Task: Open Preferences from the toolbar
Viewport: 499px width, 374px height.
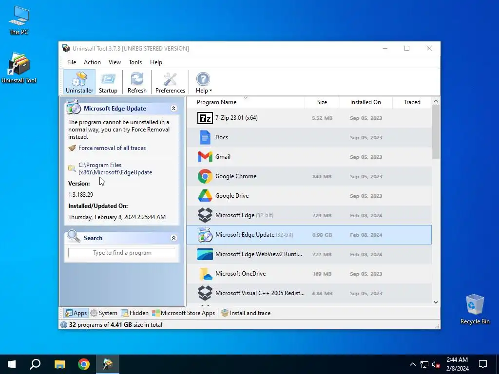Action: coord(170,82)
